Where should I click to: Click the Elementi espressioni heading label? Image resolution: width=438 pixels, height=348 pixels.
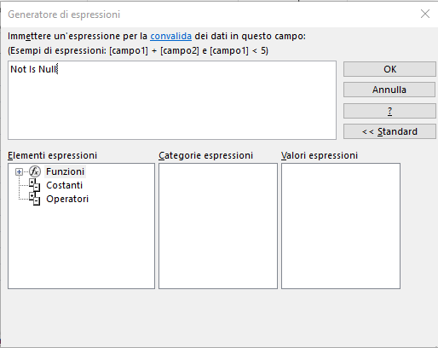[x=53, y=155]
